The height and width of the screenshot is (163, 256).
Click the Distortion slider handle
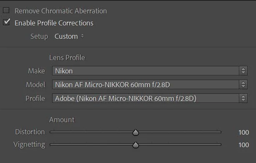pyautogui.click(x=136, y=133)
